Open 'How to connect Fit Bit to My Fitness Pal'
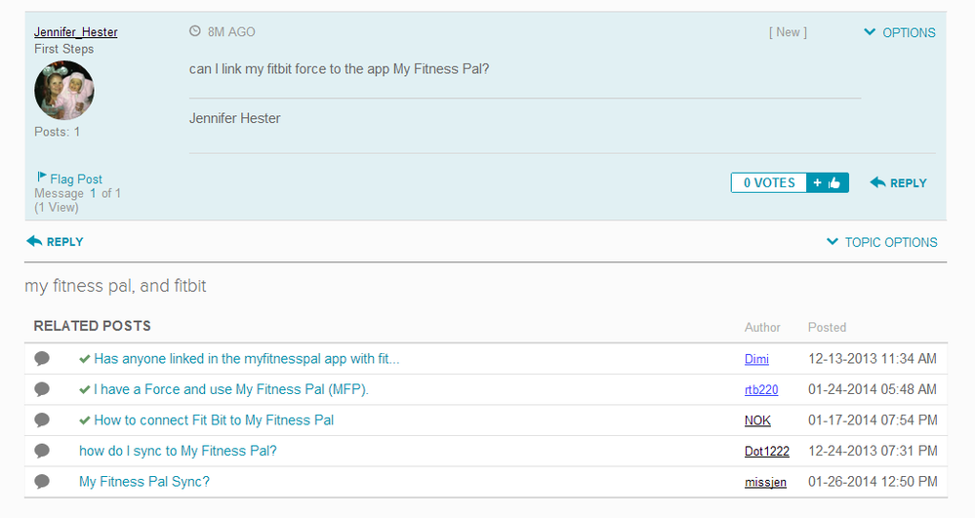The width and height of the screenshot is (975, 518). tap(214, 420)
